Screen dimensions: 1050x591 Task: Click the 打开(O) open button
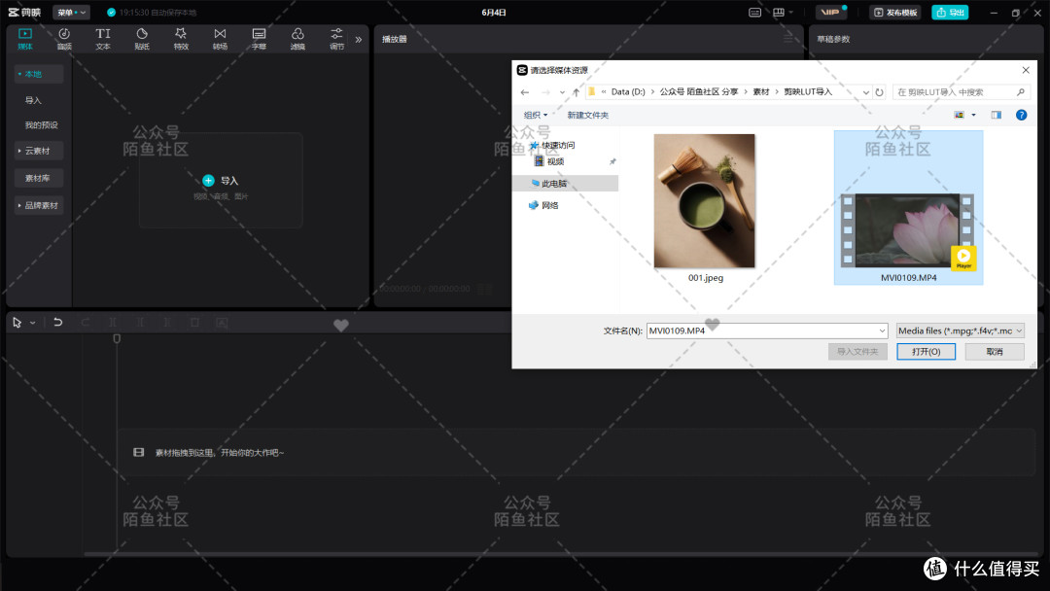coord(927,351)
